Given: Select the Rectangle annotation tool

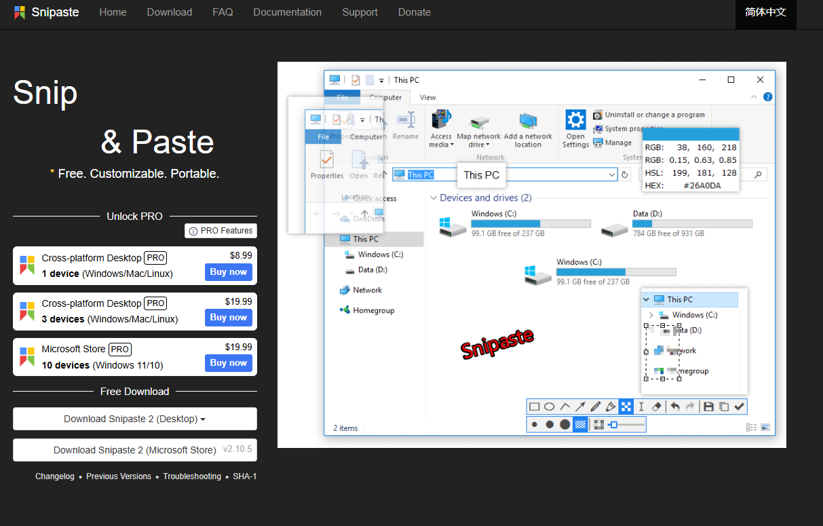Looking at the screenshot, I should (535, 407).
